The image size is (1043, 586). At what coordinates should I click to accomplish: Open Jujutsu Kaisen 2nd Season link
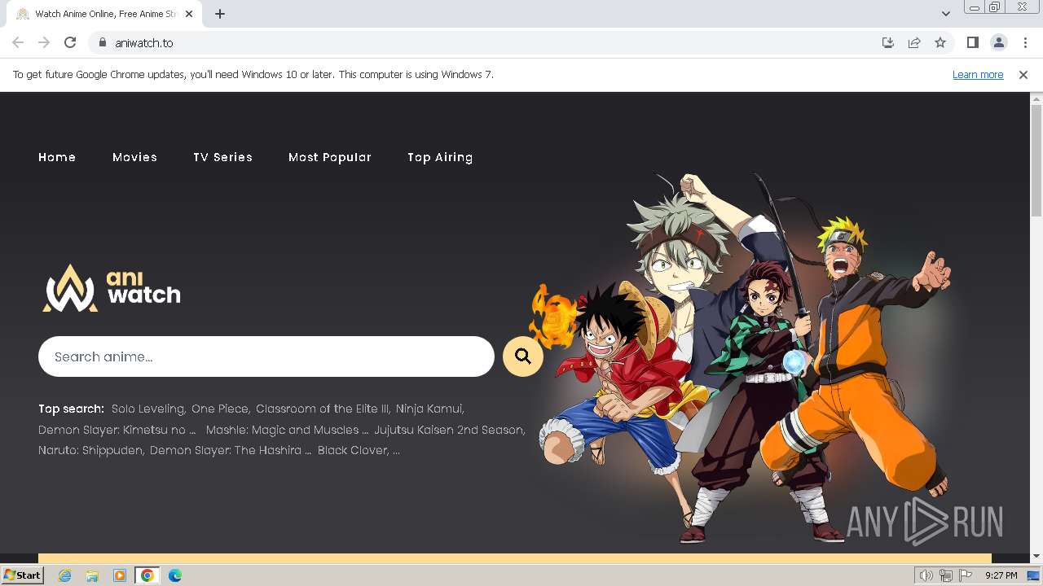pyautogui.click(x=449, y=430)
